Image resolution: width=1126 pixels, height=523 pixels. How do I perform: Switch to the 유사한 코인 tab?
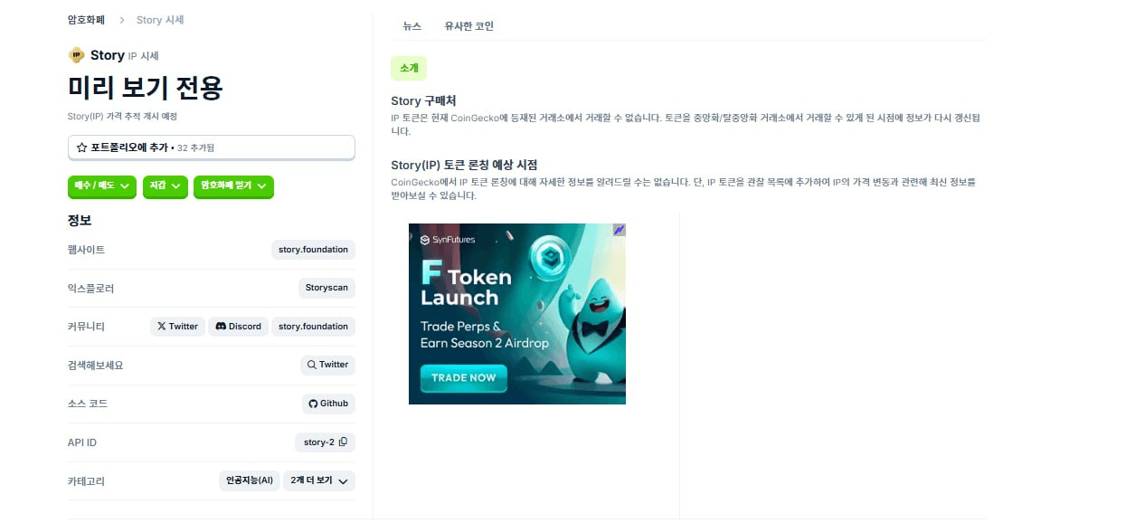click(x=469, y=26)
